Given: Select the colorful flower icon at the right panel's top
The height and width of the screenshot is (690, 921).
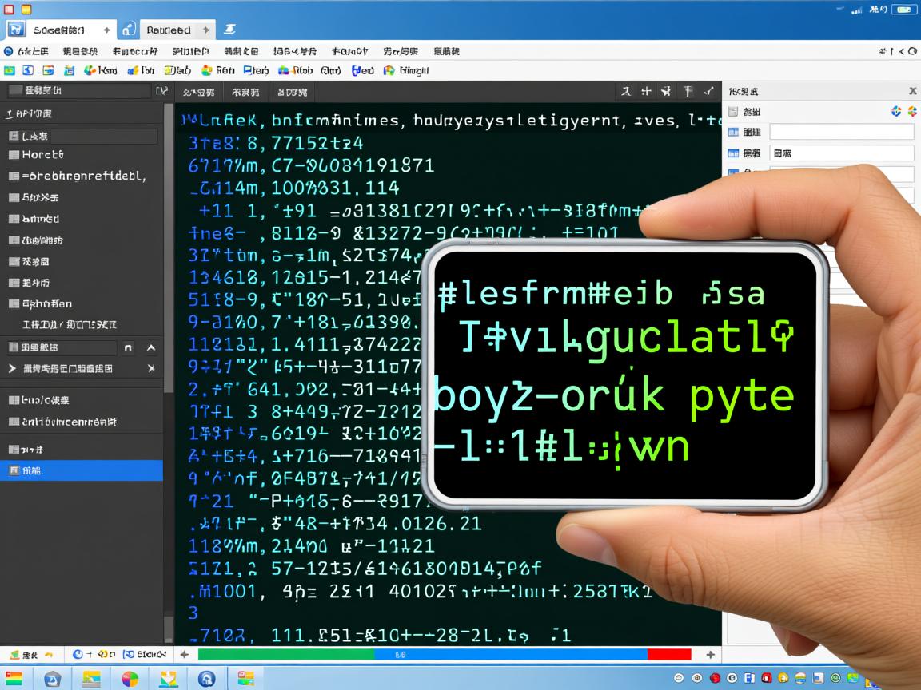Looking at the screenshot, I should pos(912,111).
